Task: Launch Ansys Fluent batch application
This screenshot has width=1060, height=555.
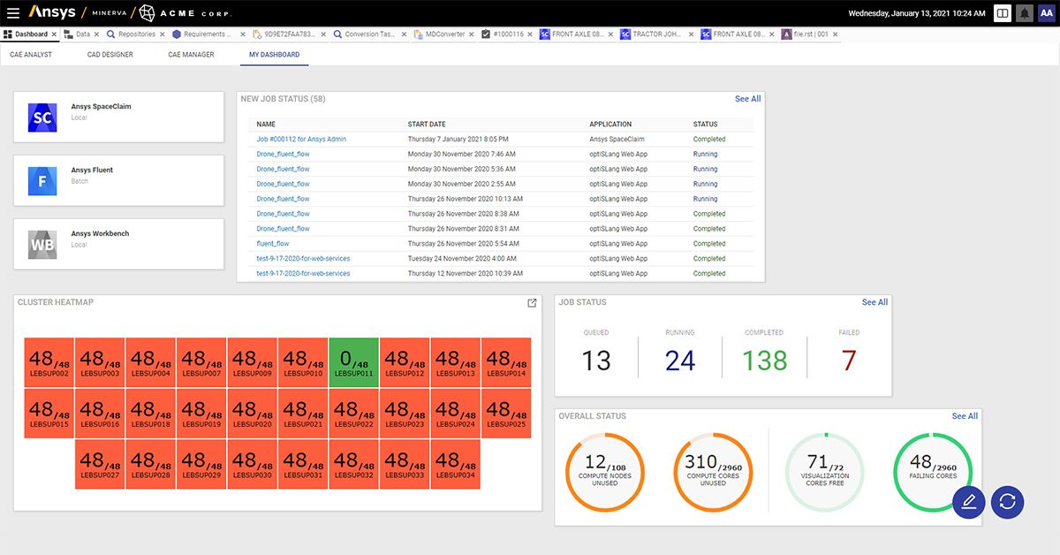Action: (x=117, y=179)
